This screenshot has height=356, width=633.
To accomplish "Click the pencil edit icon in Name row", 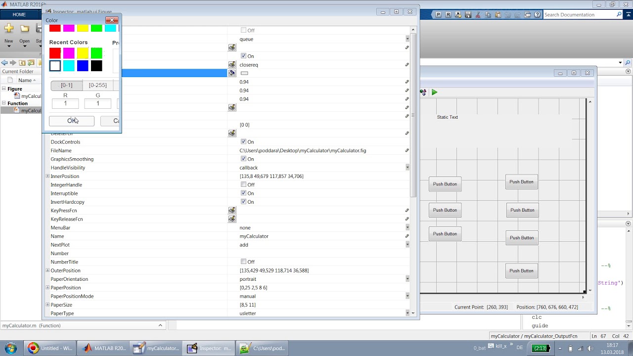I will 407,236.
